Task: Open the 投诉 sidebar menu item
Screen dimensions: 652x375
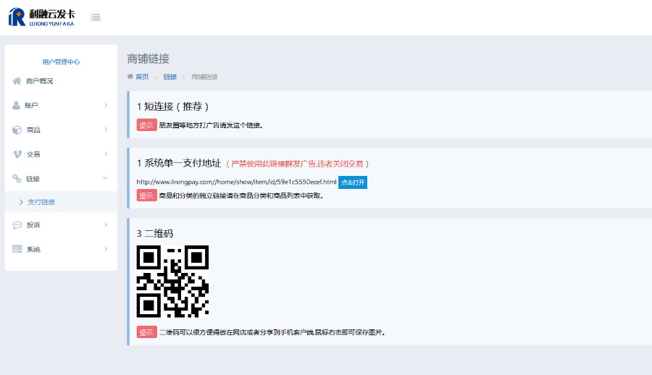Action: [x=61, y=225]
